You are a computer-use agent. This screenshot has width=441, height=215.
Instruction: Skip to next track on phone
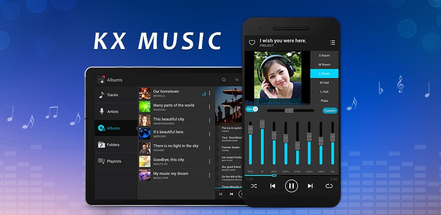pyautogui.click(x=310, y=186)
